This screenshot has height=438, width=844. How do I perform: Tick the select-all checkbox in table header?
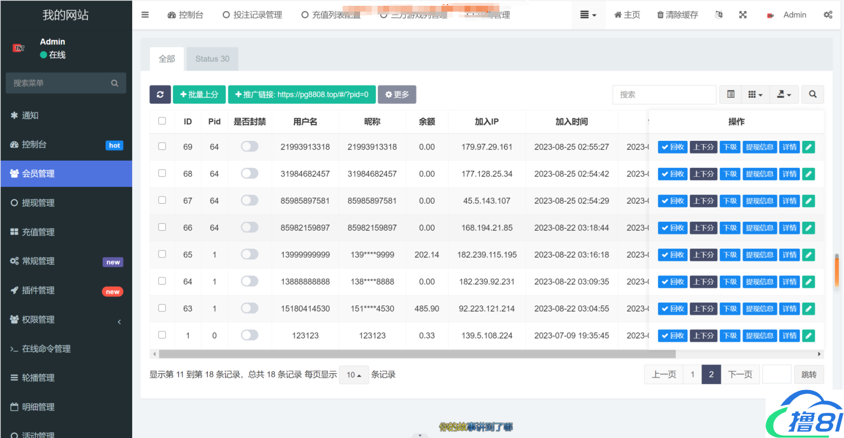coord(162,121)
